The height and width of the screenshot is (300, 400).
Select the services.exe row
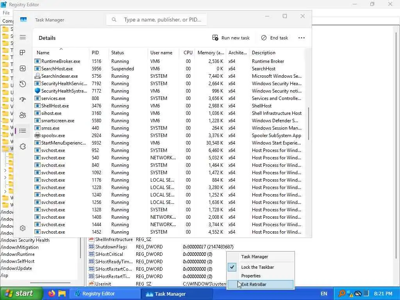pyautogui.click(x=169, y=98)
